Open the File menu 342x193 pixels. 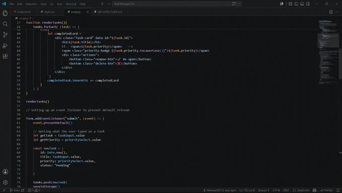pos(12,4)
